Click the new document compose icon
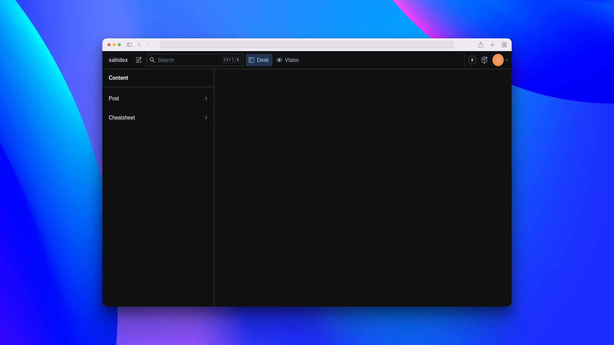 click(x=139, y=60)
